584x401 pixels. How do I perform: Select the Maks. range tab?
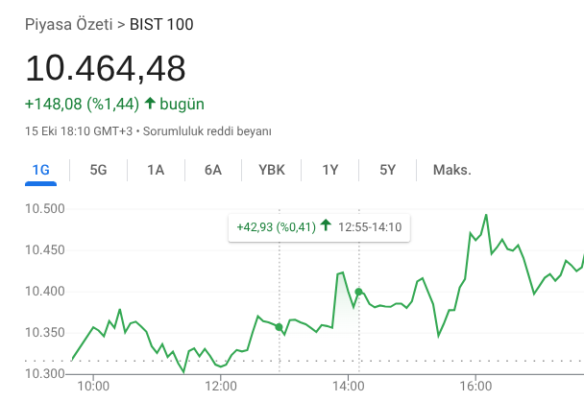click(451, 171)
